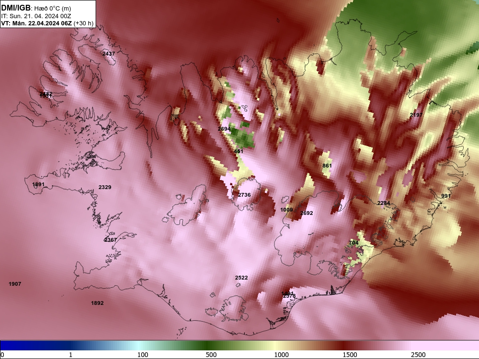Click the 704 height value
This screenshot has width=479, height=359.
pos(354,243)
